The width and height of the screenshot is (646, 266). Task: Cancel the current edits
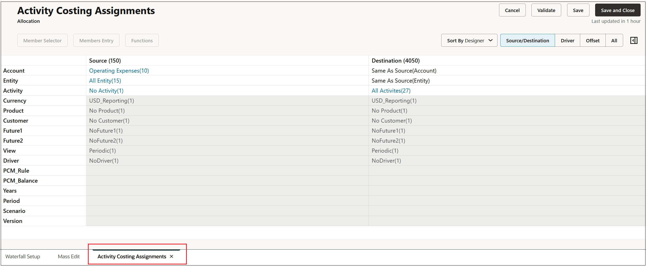click(x=512, y=10)
